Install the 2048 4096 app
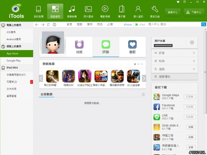This screenshot has width=207, height=155. 191,127
